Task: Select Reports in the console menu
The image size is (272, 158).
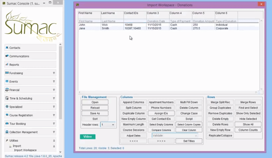Action: click(30, 65)
